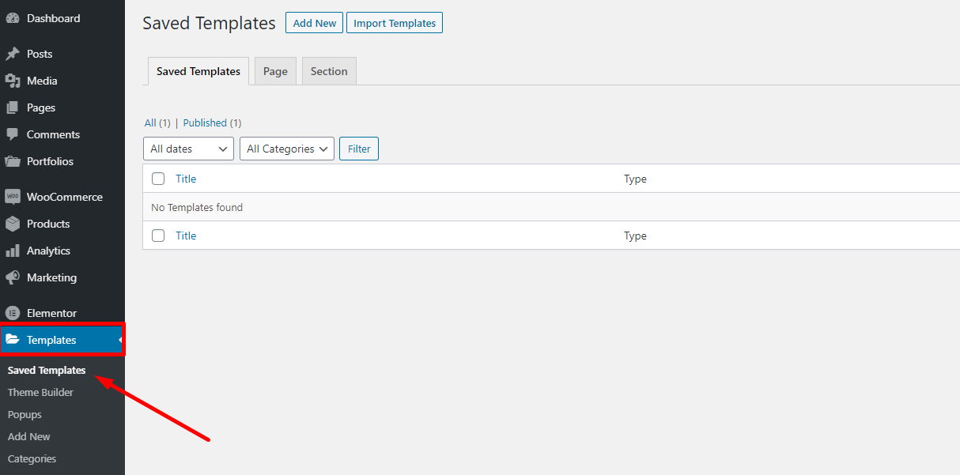960x475 pixels.
Task: Click the Comments bubble icon
Action: pyautogui.click(x=13, y=134)
